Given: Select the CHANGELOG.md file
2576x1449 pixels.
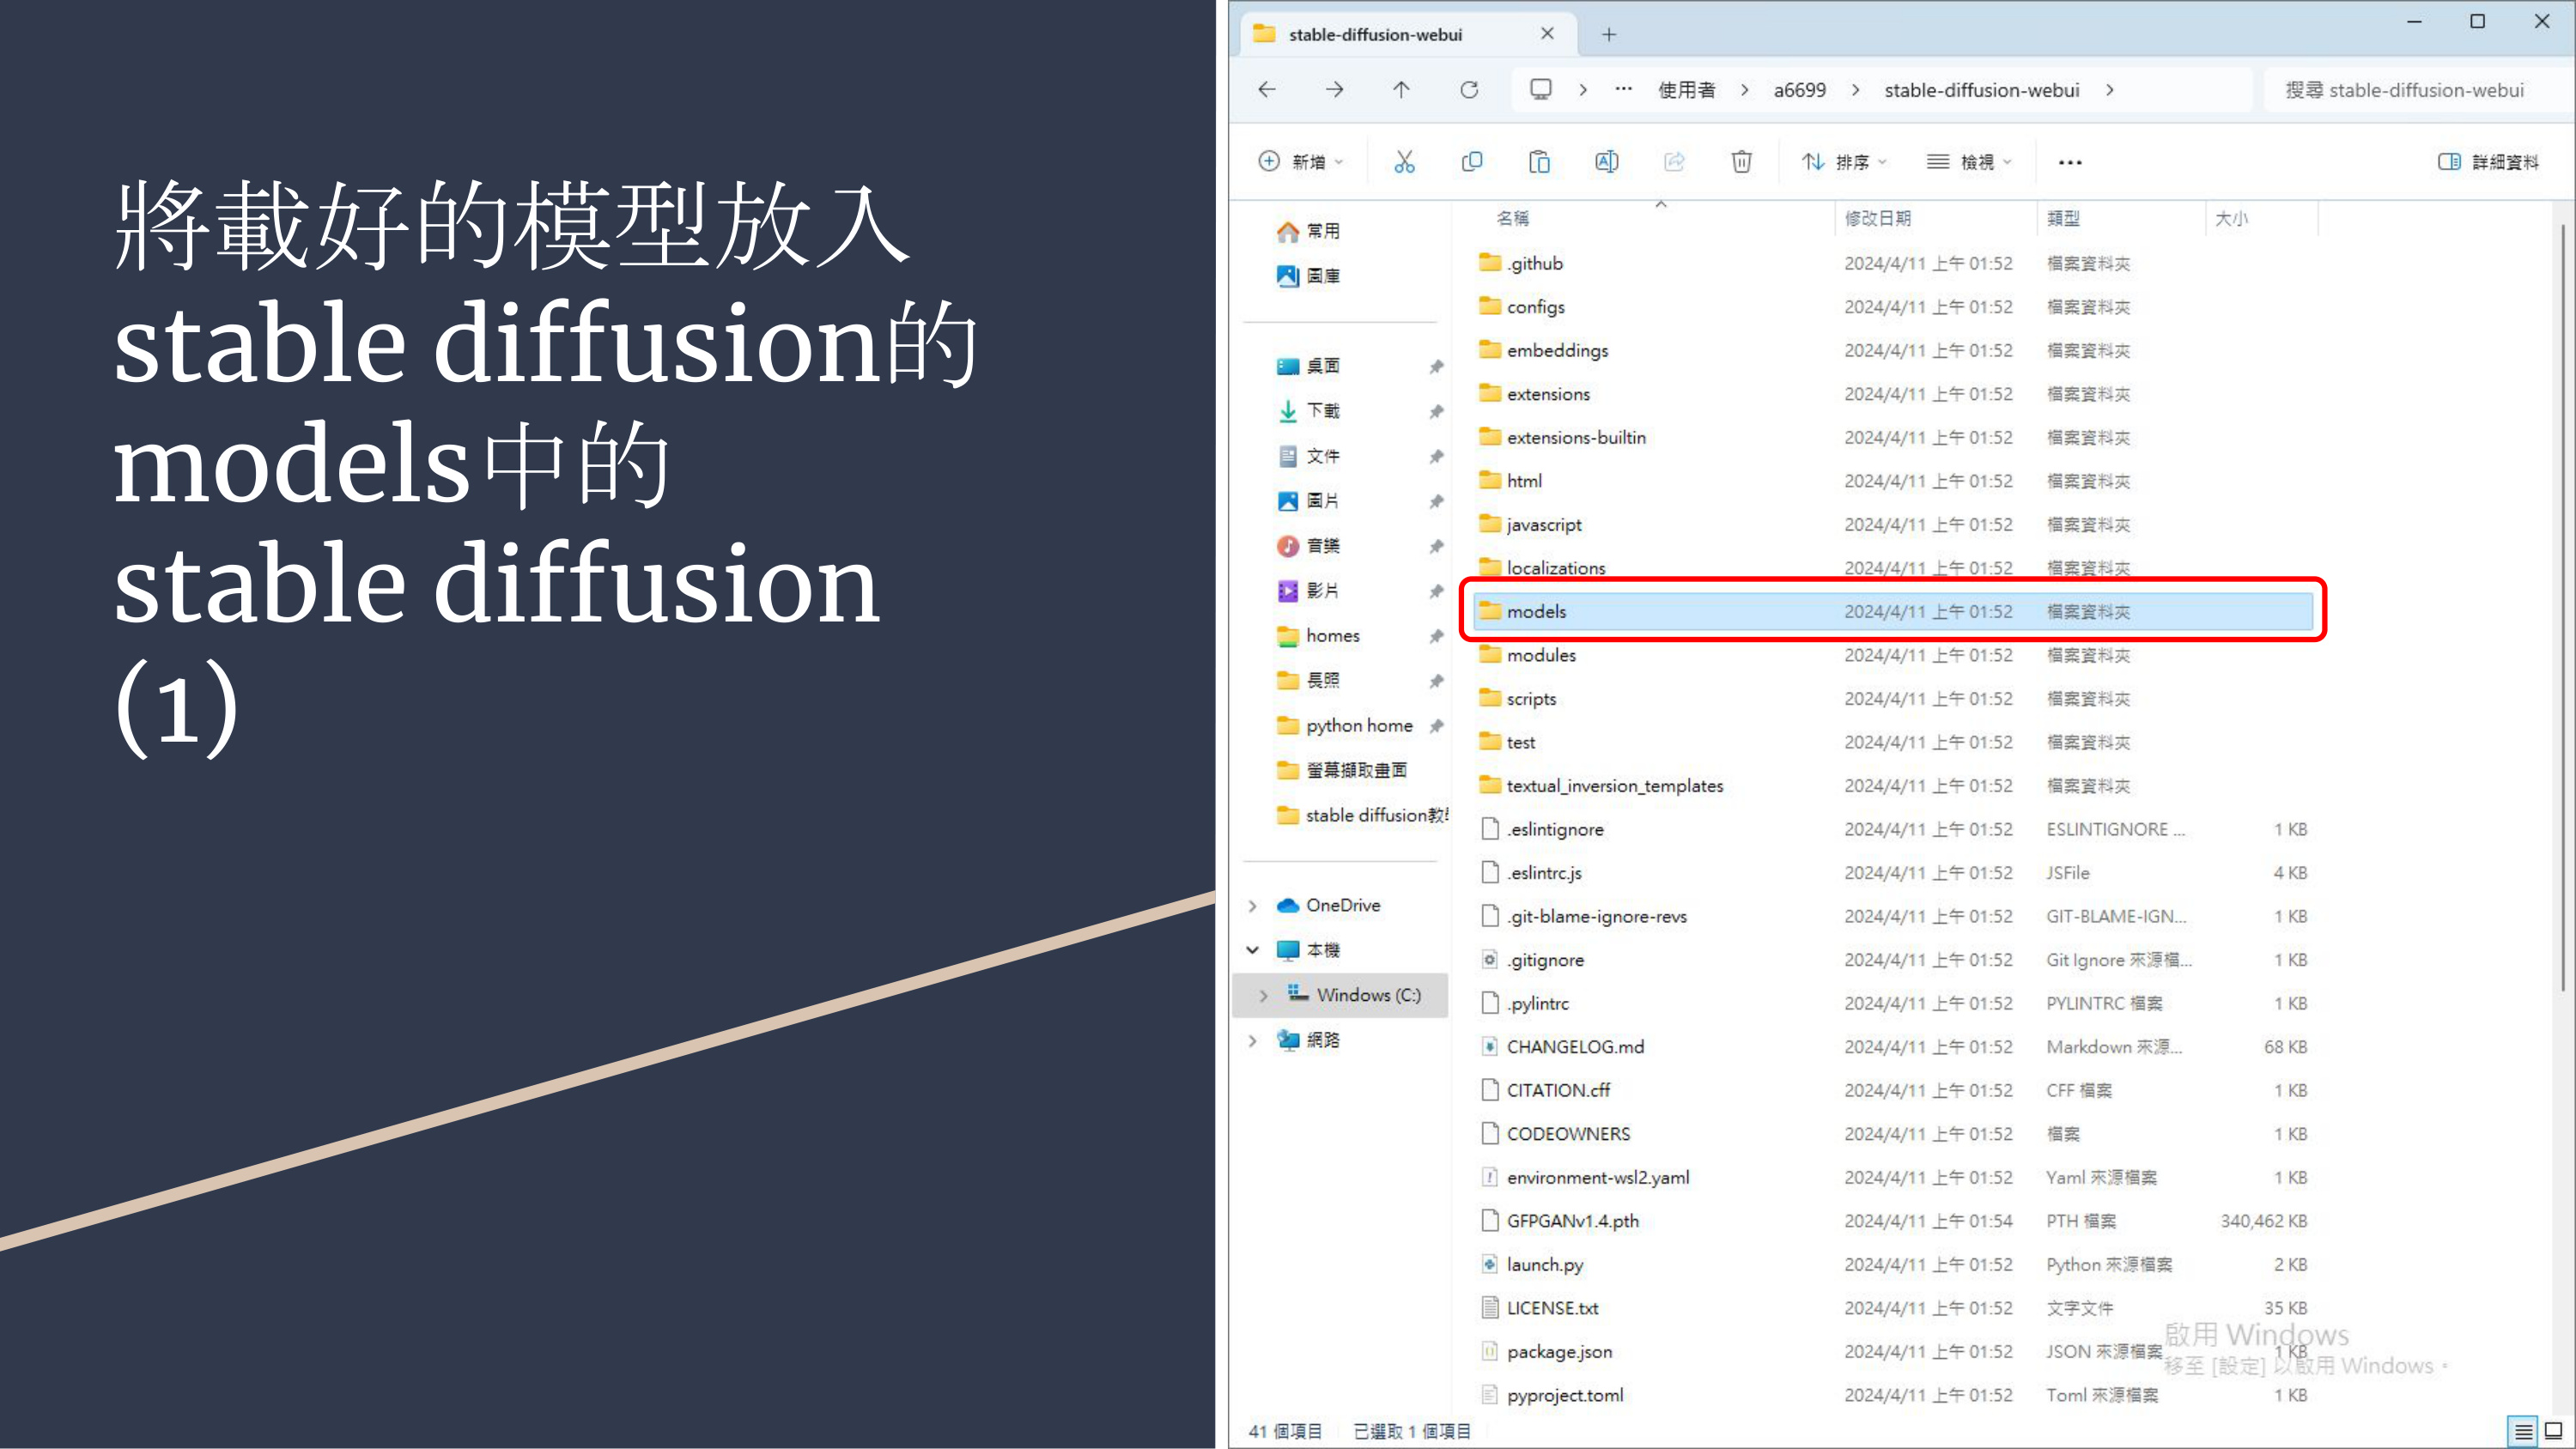Looking at the screenshot, I should [x=1893, y=1046].
